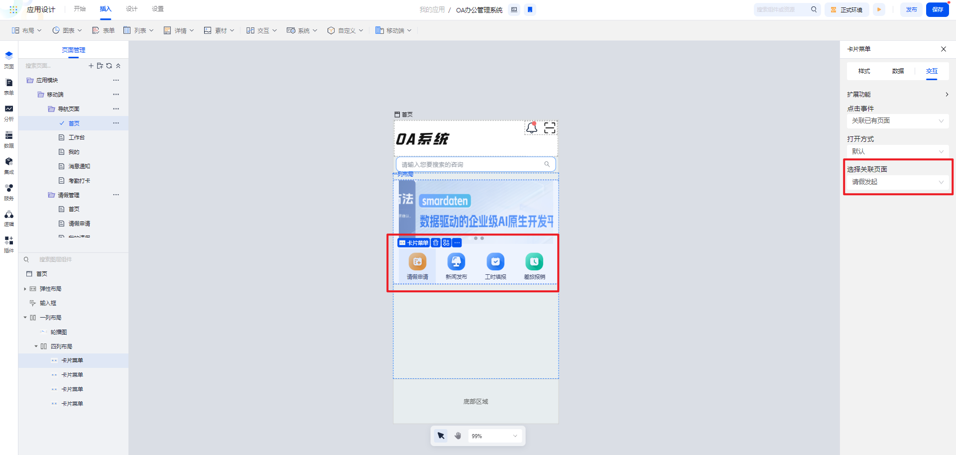The width and height of the screenshot is (956, 455).
Task: Focus the 搜索页面 search field
Action: tap(55, 66)
